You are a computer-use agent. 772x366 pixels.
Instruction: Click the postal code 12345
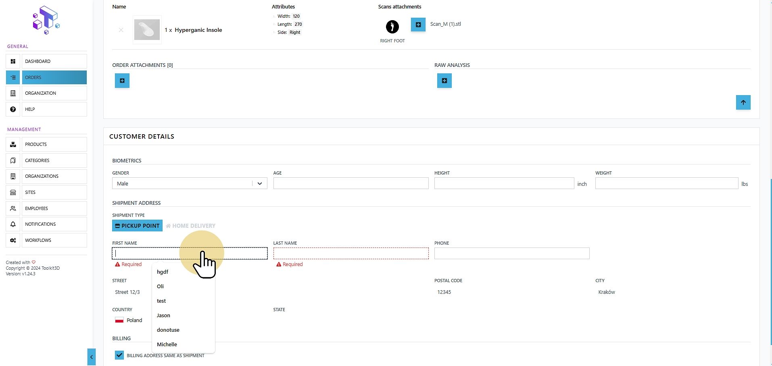tap(444, 292)
